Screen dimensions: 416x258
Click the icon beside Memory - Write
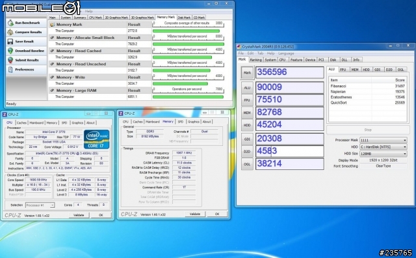(52, 77)
